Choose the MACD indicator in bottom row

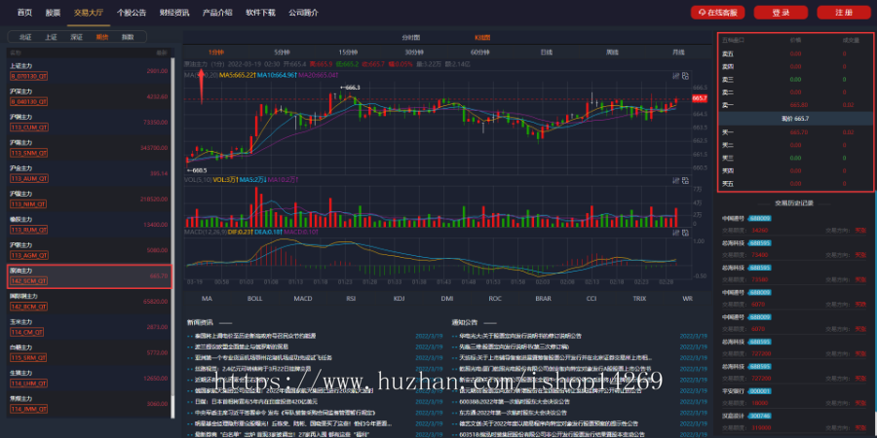click(303, 299)
